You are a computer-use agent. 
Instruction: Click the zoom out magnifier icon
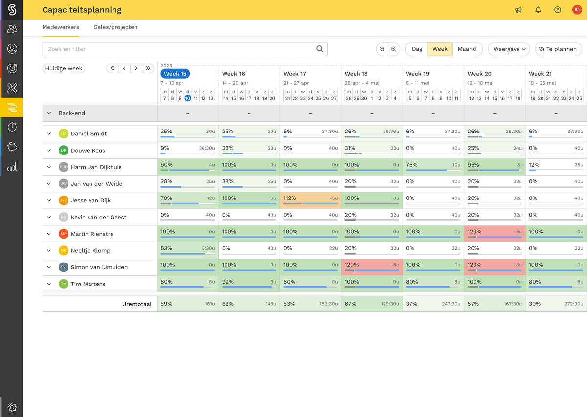point(382,49)
